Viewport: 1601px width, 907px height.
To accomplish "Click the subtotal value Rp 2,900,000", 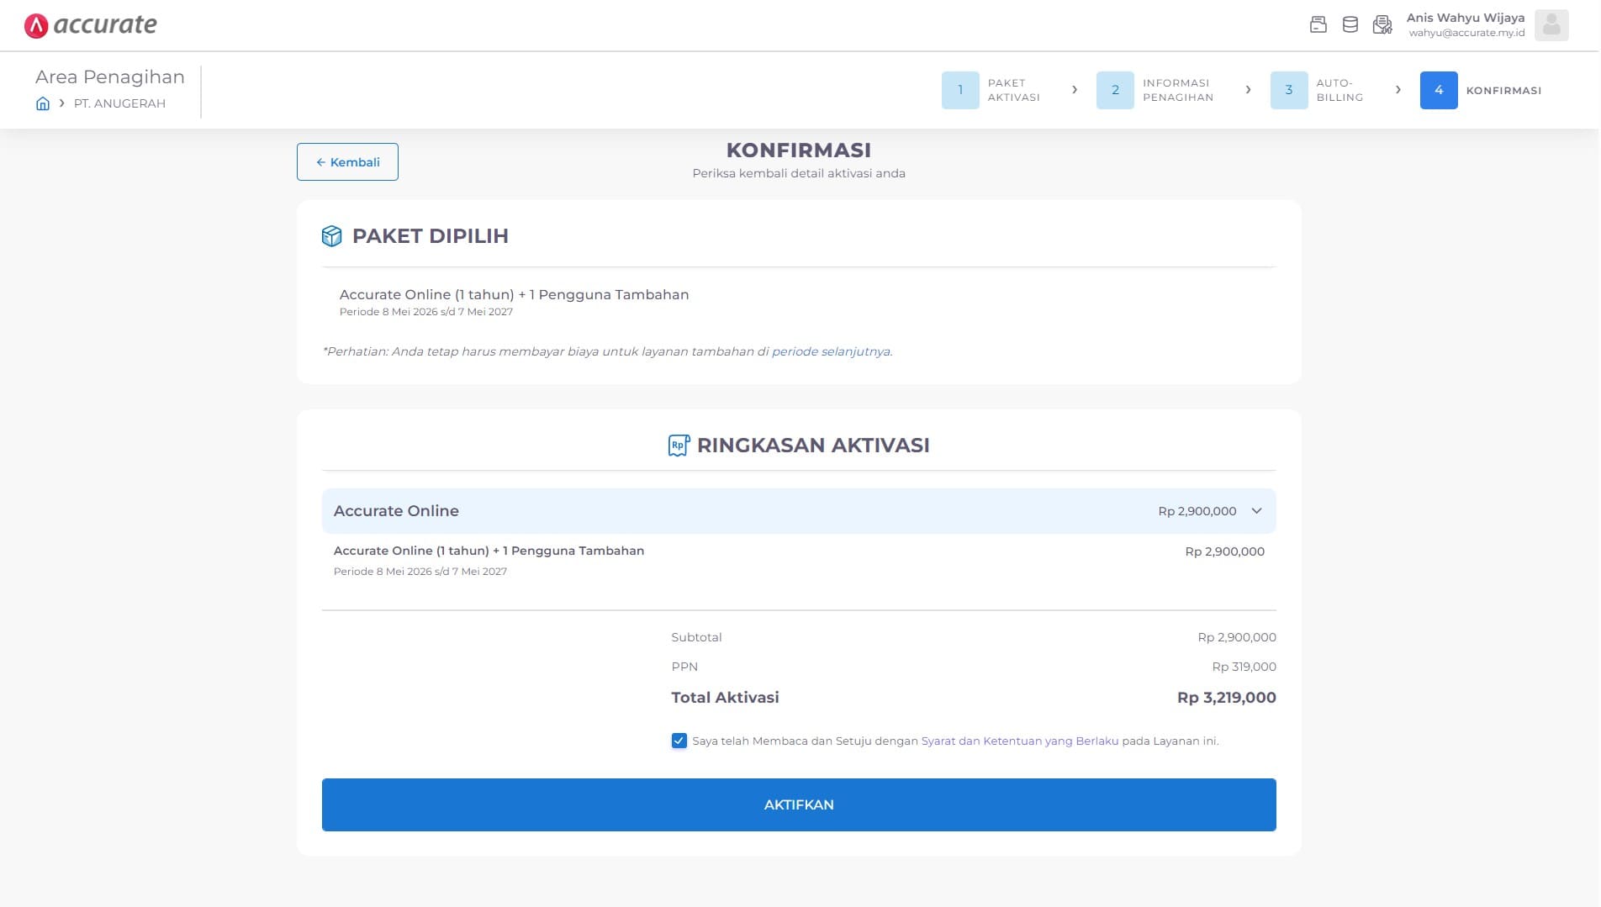I will tap(1237, 637).
